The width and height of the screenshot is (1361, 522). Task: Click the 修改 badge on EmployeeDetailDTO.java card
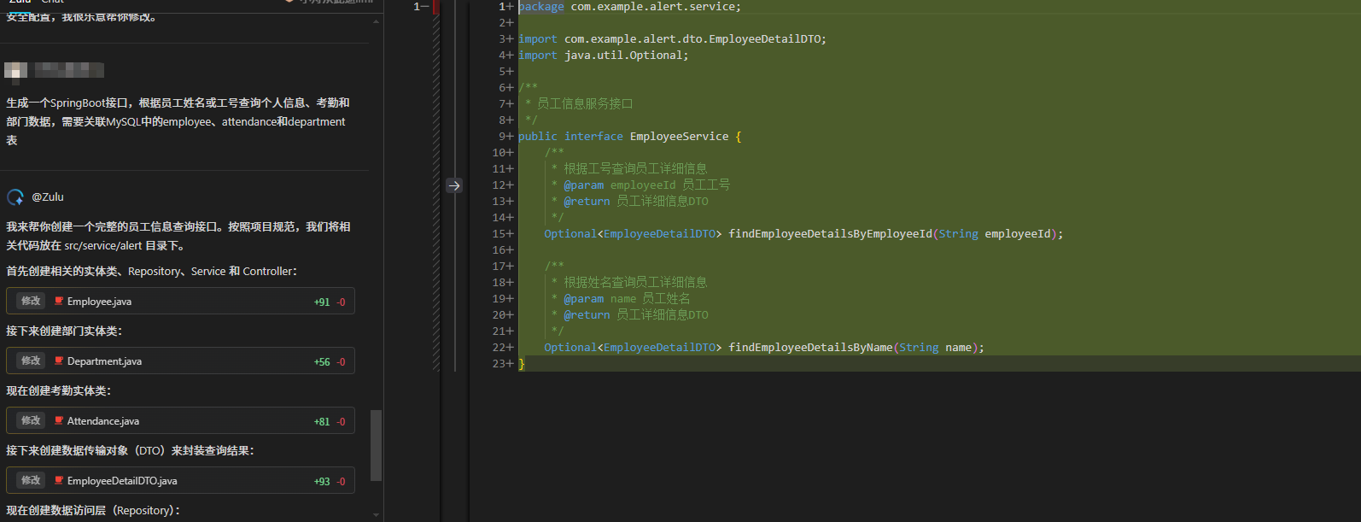31,480
